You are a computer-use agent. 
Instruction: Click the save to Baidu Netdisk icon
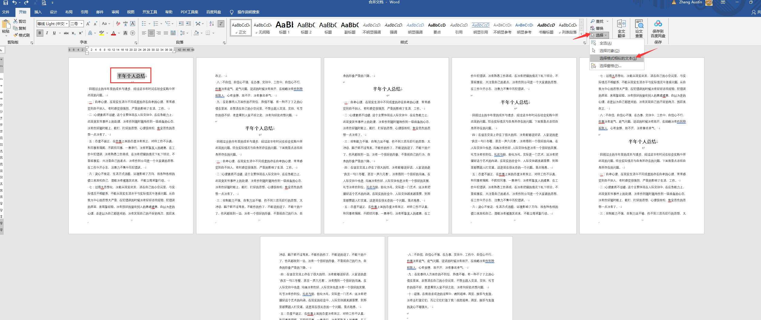pos(658,28)
